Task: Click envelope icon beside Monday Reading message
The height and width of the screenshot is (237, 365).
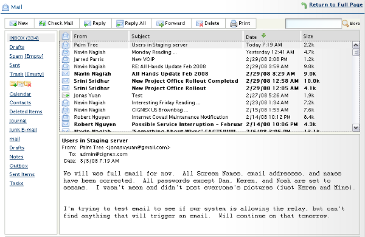Action: (66, 52)
